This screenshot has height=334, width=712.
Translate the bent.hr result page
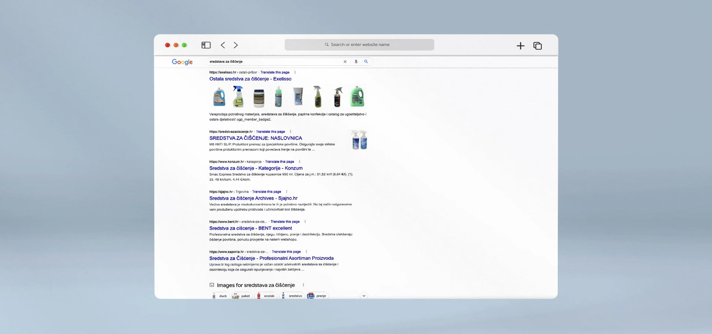point(285,222)
